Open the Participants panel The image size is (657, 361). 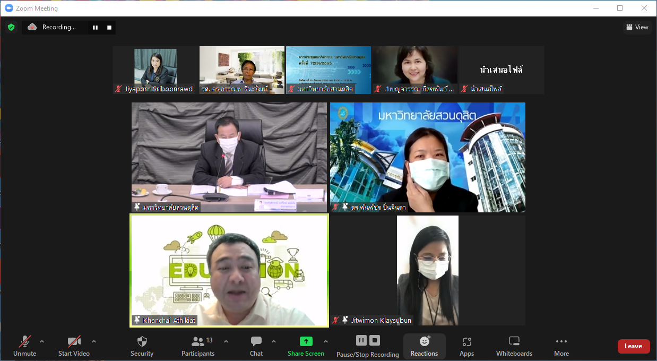(x=198, y=346)
